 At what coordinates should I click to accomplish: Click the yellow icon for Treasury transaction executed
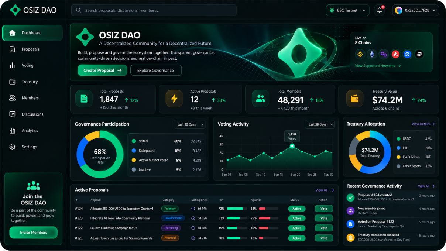(350, 237)
